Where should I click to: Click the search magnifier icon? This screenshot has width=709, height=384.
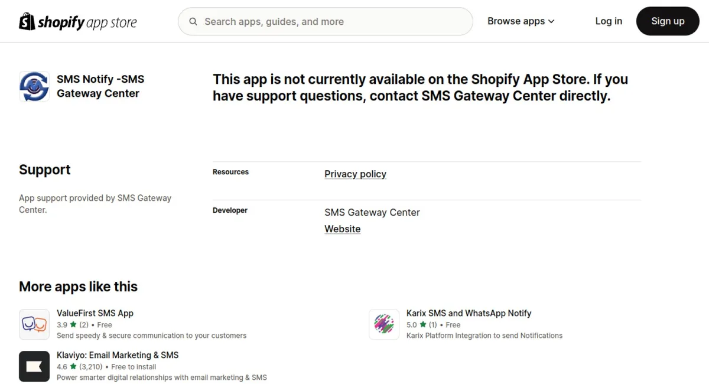pyautogui.click(x=193, y=22)
